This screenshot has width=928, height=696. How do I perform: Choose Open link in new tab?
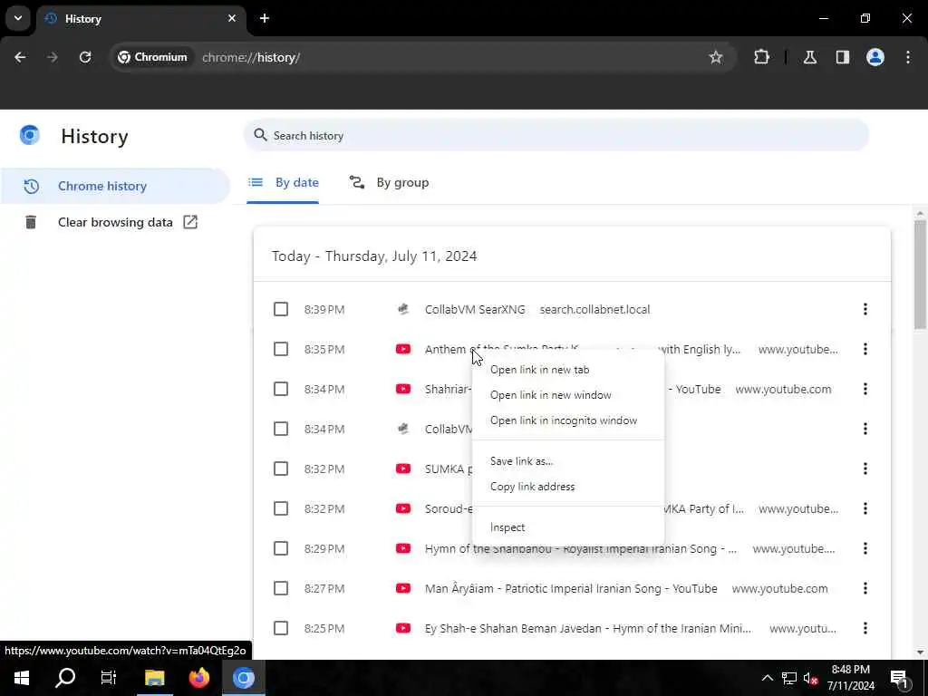(568, 370)
